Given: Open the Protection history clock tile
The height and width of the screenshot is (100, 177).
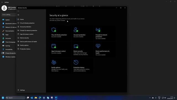Looking at the screenshot, I should point(82,66).
